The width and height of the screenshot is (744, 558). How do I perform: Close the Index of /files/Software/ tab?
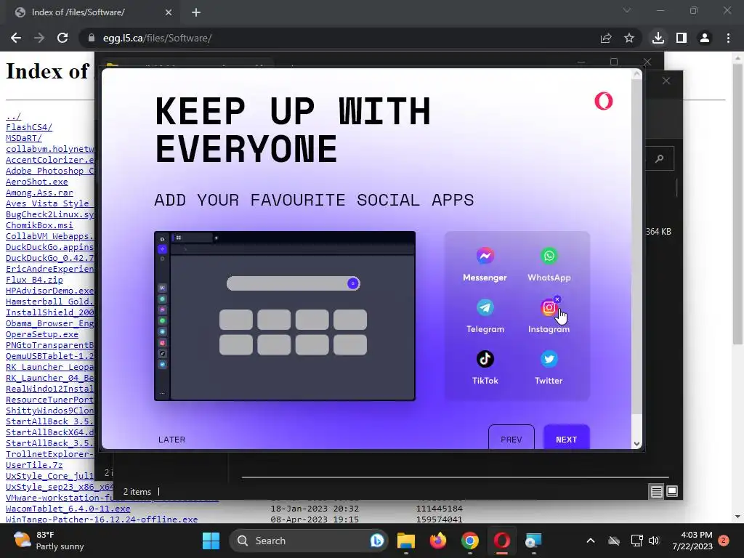click(169, 12)
